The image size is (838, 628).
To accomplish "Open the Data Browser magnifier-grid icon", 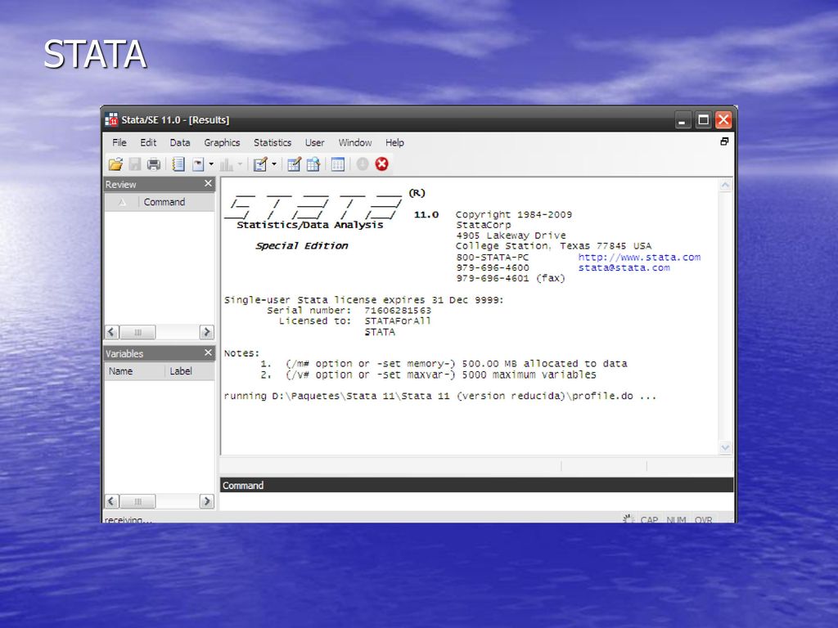I will 313,164.
